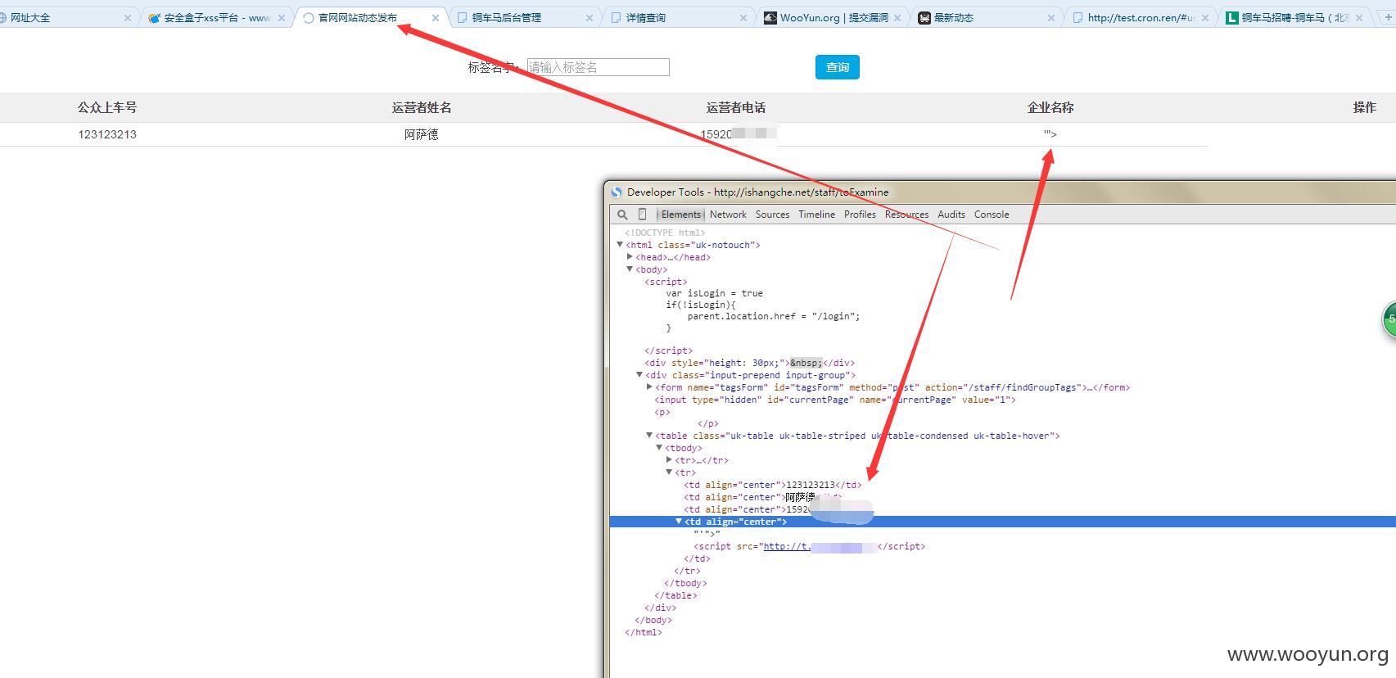Click the WooYun favicon on its tab
1396x678 pixels.
770,17
